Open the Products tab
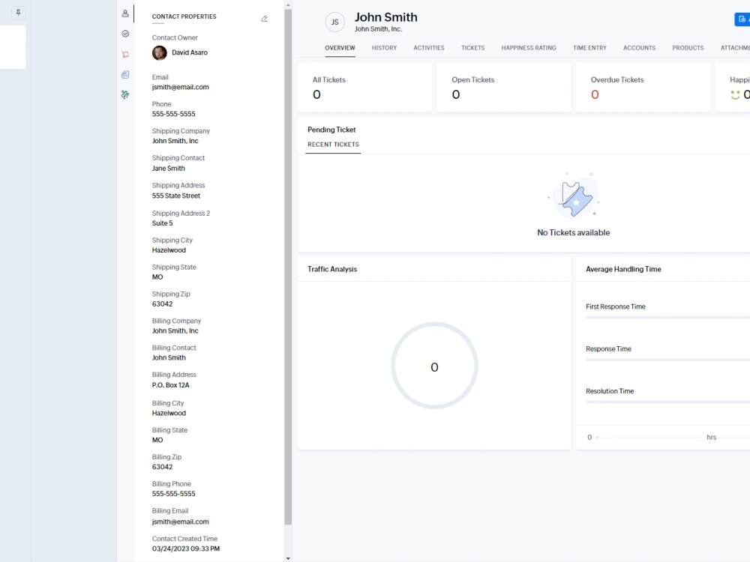750x562 pixels. [688, 48]
